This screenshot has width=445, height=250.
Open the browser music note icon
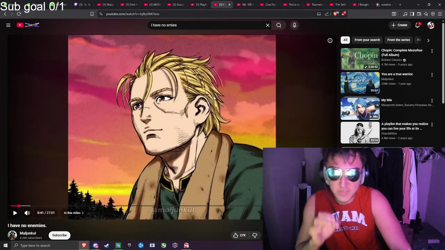405,14
